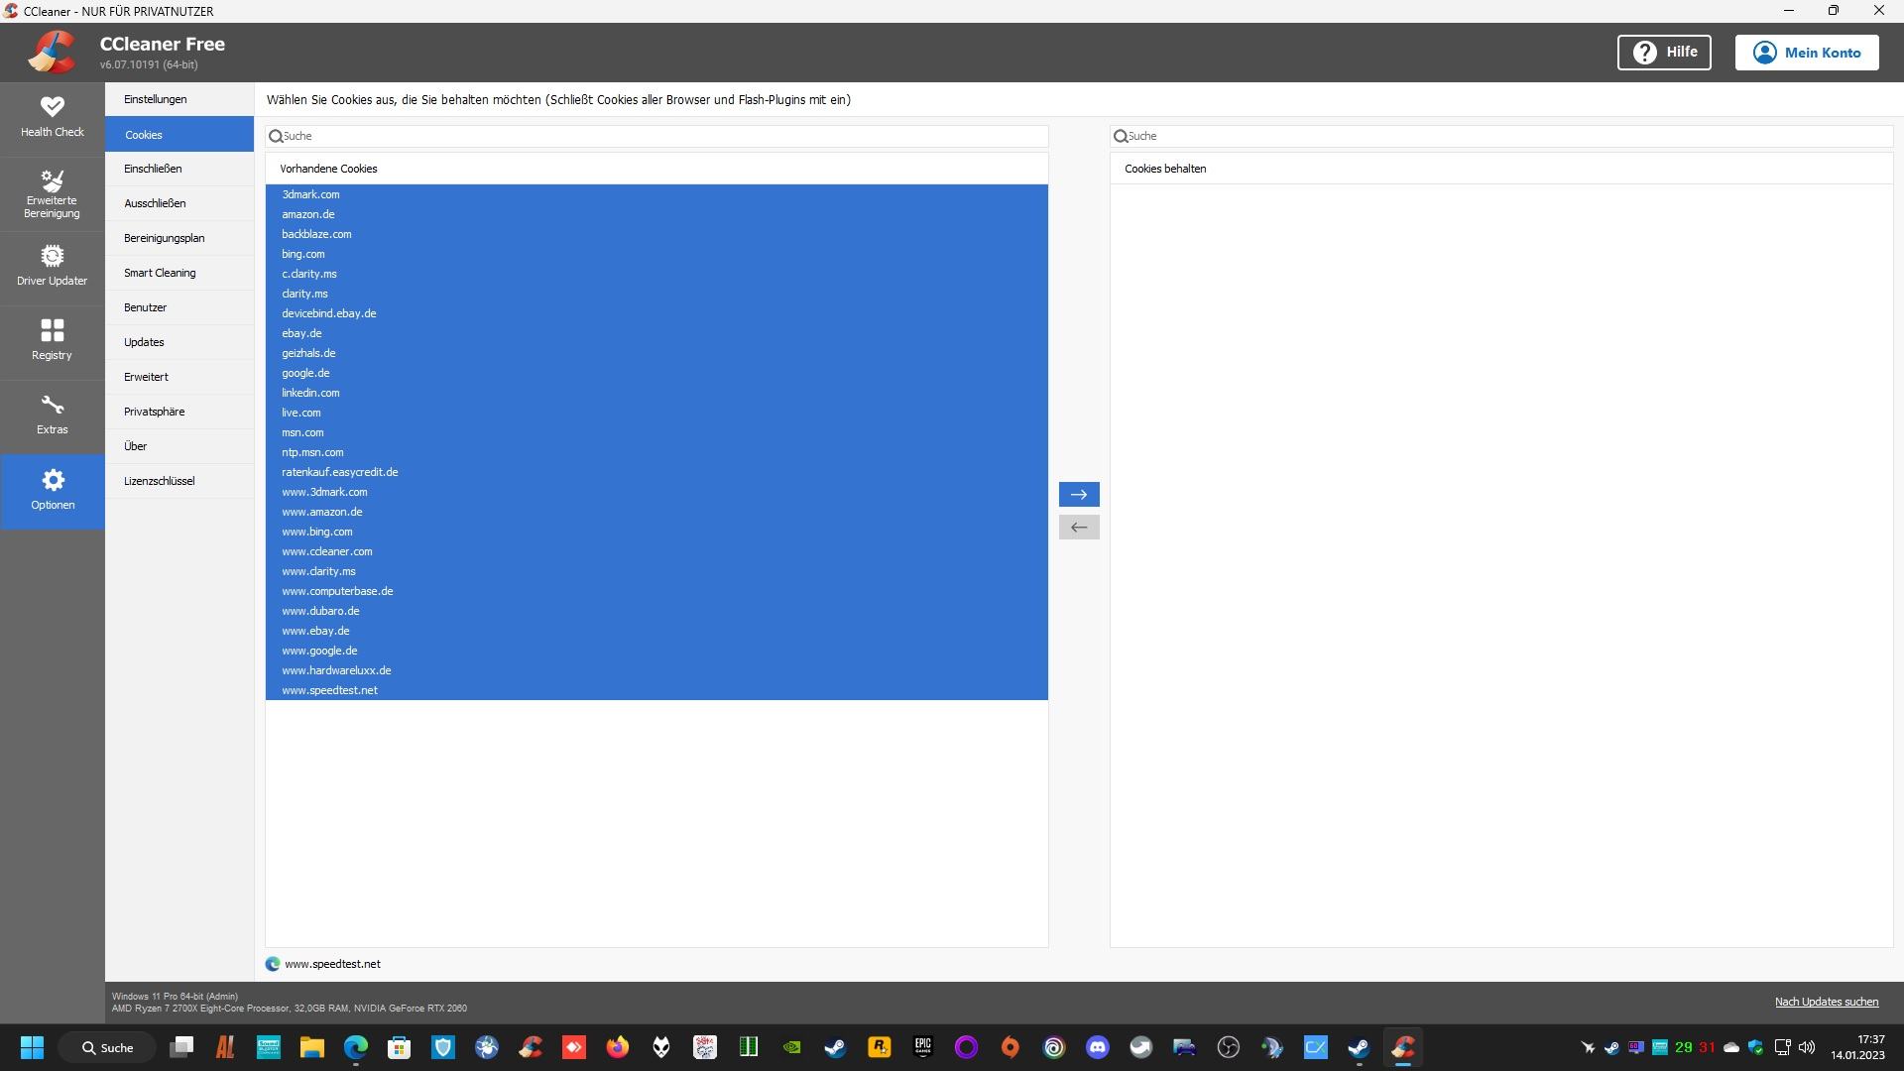Screen dimensions: 1904x1071
Task: Open the Updates options tab
Action: 179,342
